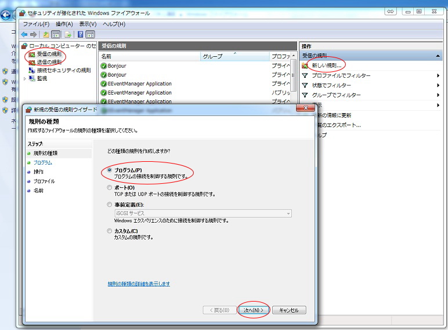Toggle console tree pane toolbar icon
448x330 pixels.
56,35
